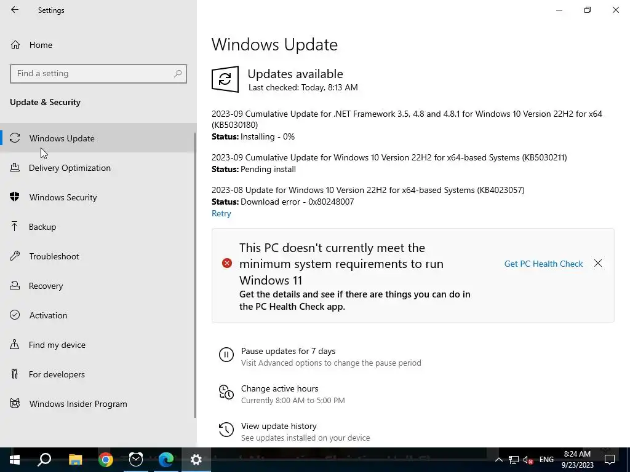Click the pause icon next to Pause updates
The image size is (630, 472).
pos(226,355)
